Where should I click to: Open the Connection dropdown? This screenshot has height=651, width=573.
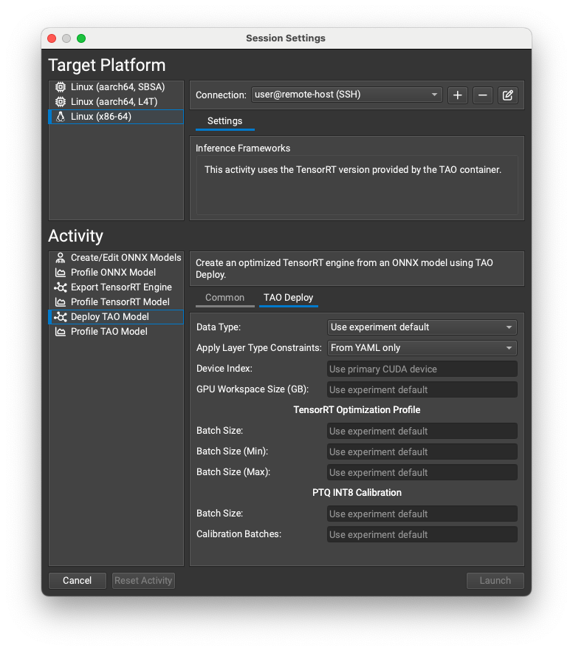pyautogui.click(x=347, y=95)
